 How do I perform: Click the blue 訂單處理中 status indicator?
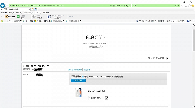click(x=83, y=76)
